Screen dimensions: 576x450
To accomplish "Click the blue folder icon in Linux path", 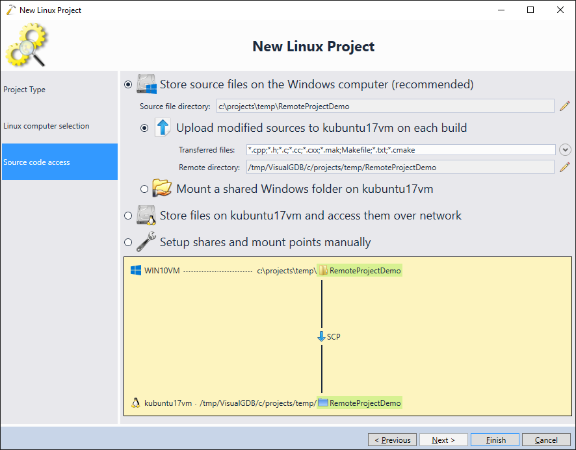I will pyautogui.click(x=323, y=403).
